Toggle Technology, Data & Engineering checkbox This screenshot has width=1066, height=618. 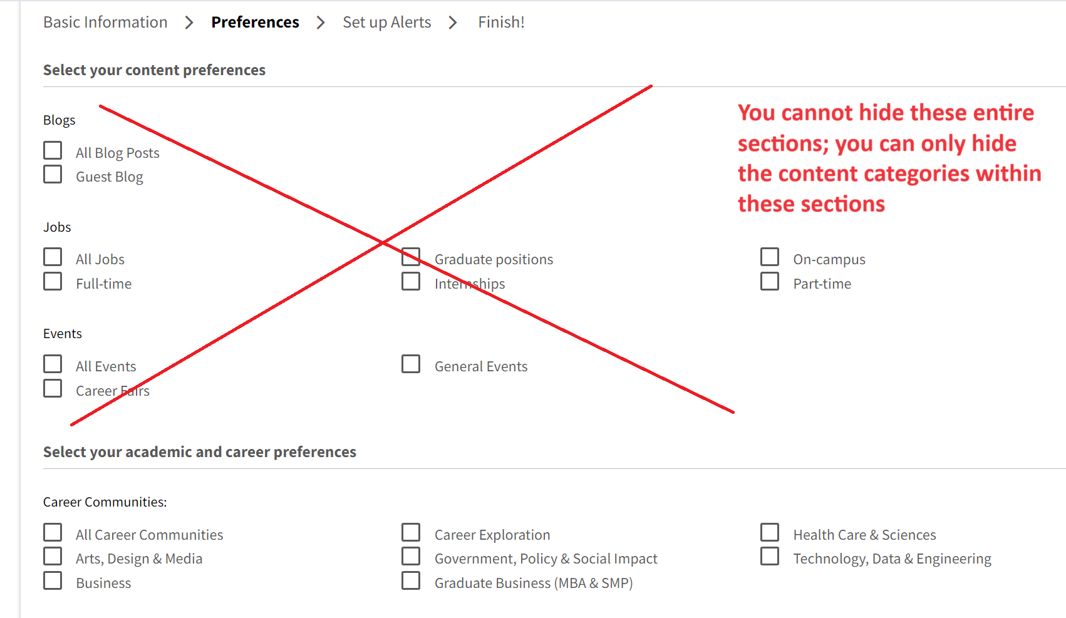click(770, 557)
